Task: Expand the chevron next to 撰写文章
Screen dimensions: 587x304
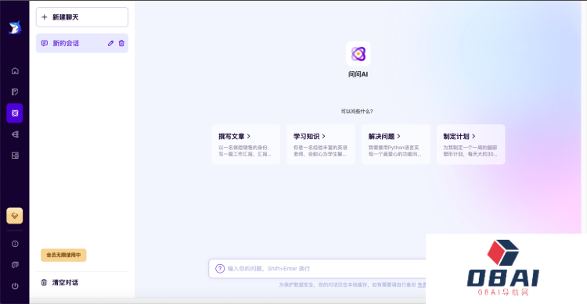Action: (249, 137)
